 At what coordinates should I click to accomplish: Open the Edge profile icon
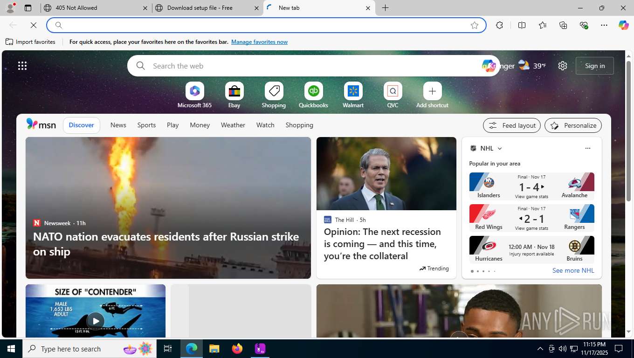[x=10, y=8]
